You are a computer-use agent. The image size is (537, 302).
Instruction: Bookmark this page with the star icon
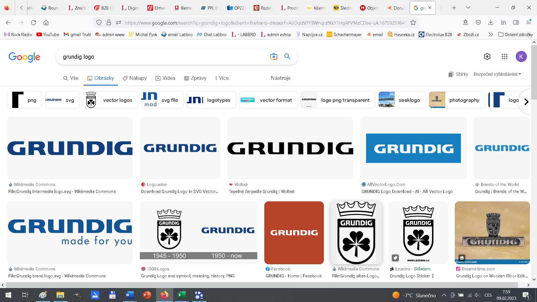(413, 23)
